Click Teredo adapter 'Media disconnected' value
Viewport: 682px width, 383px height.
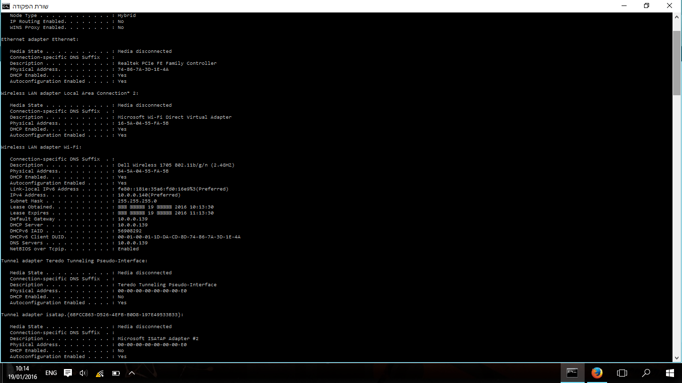(145, 273)
